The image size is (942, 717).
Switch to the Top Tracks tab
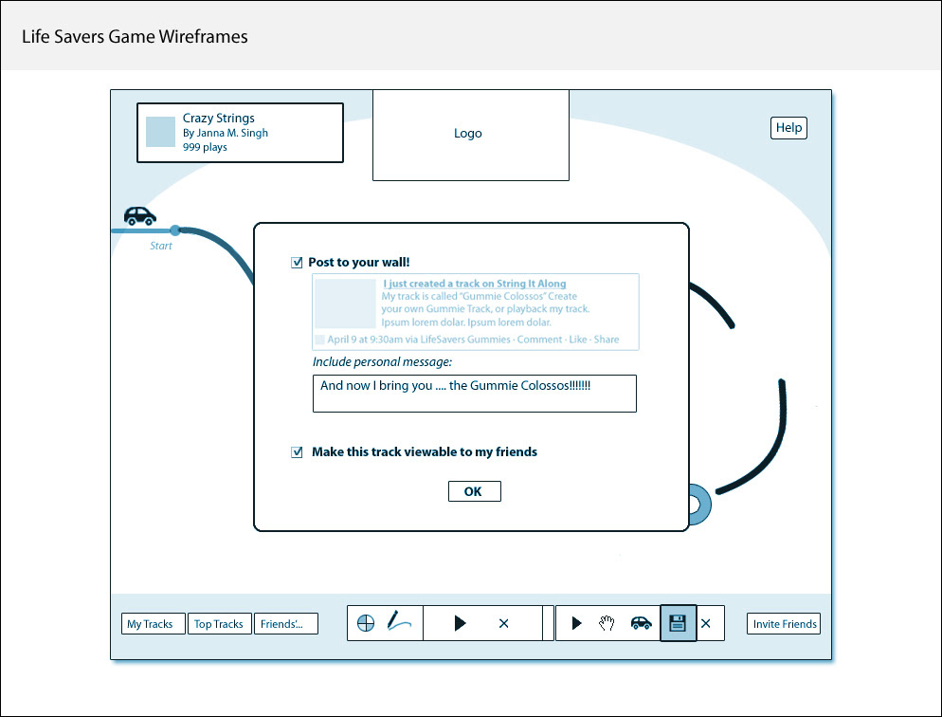(x=219, y=624)
